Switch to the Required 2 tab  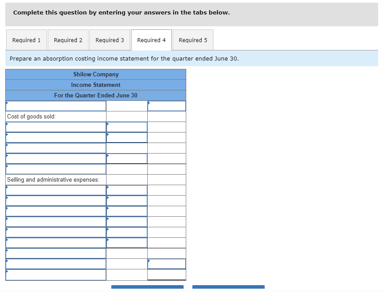pos(68,40)
